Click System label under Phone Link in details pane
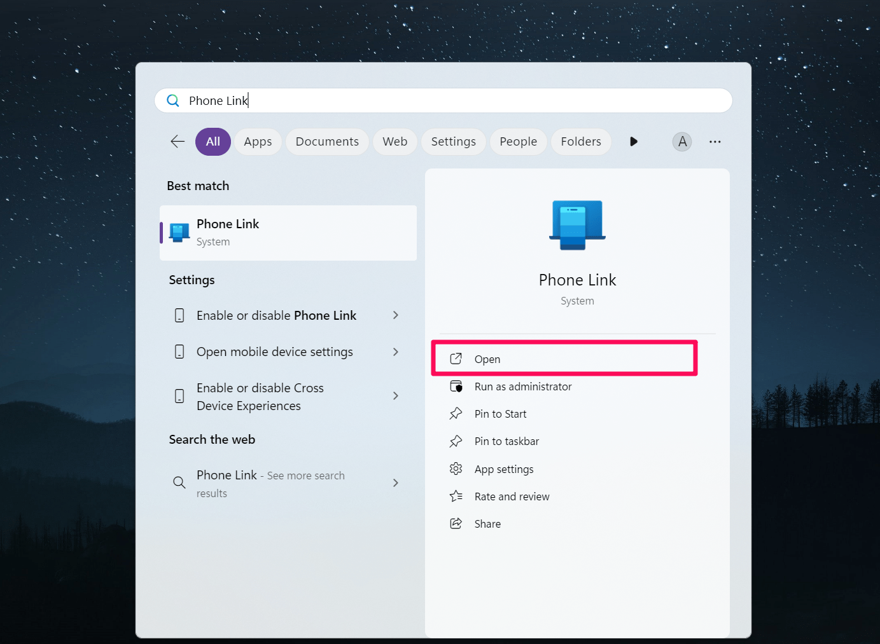Screen dimensions: 880x644 tap(577, 301)
